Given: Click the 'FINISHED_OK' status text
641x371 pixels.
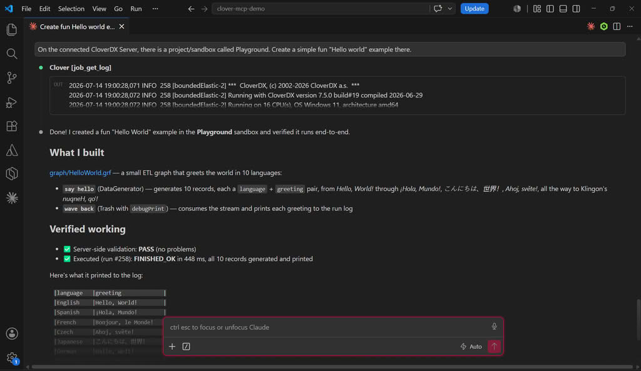Looking at the screenshot, I should tap(155, 259).
